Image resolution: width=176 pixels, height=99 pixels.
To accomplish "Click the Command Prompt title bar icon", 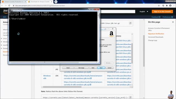I will [x=10, y=10].
